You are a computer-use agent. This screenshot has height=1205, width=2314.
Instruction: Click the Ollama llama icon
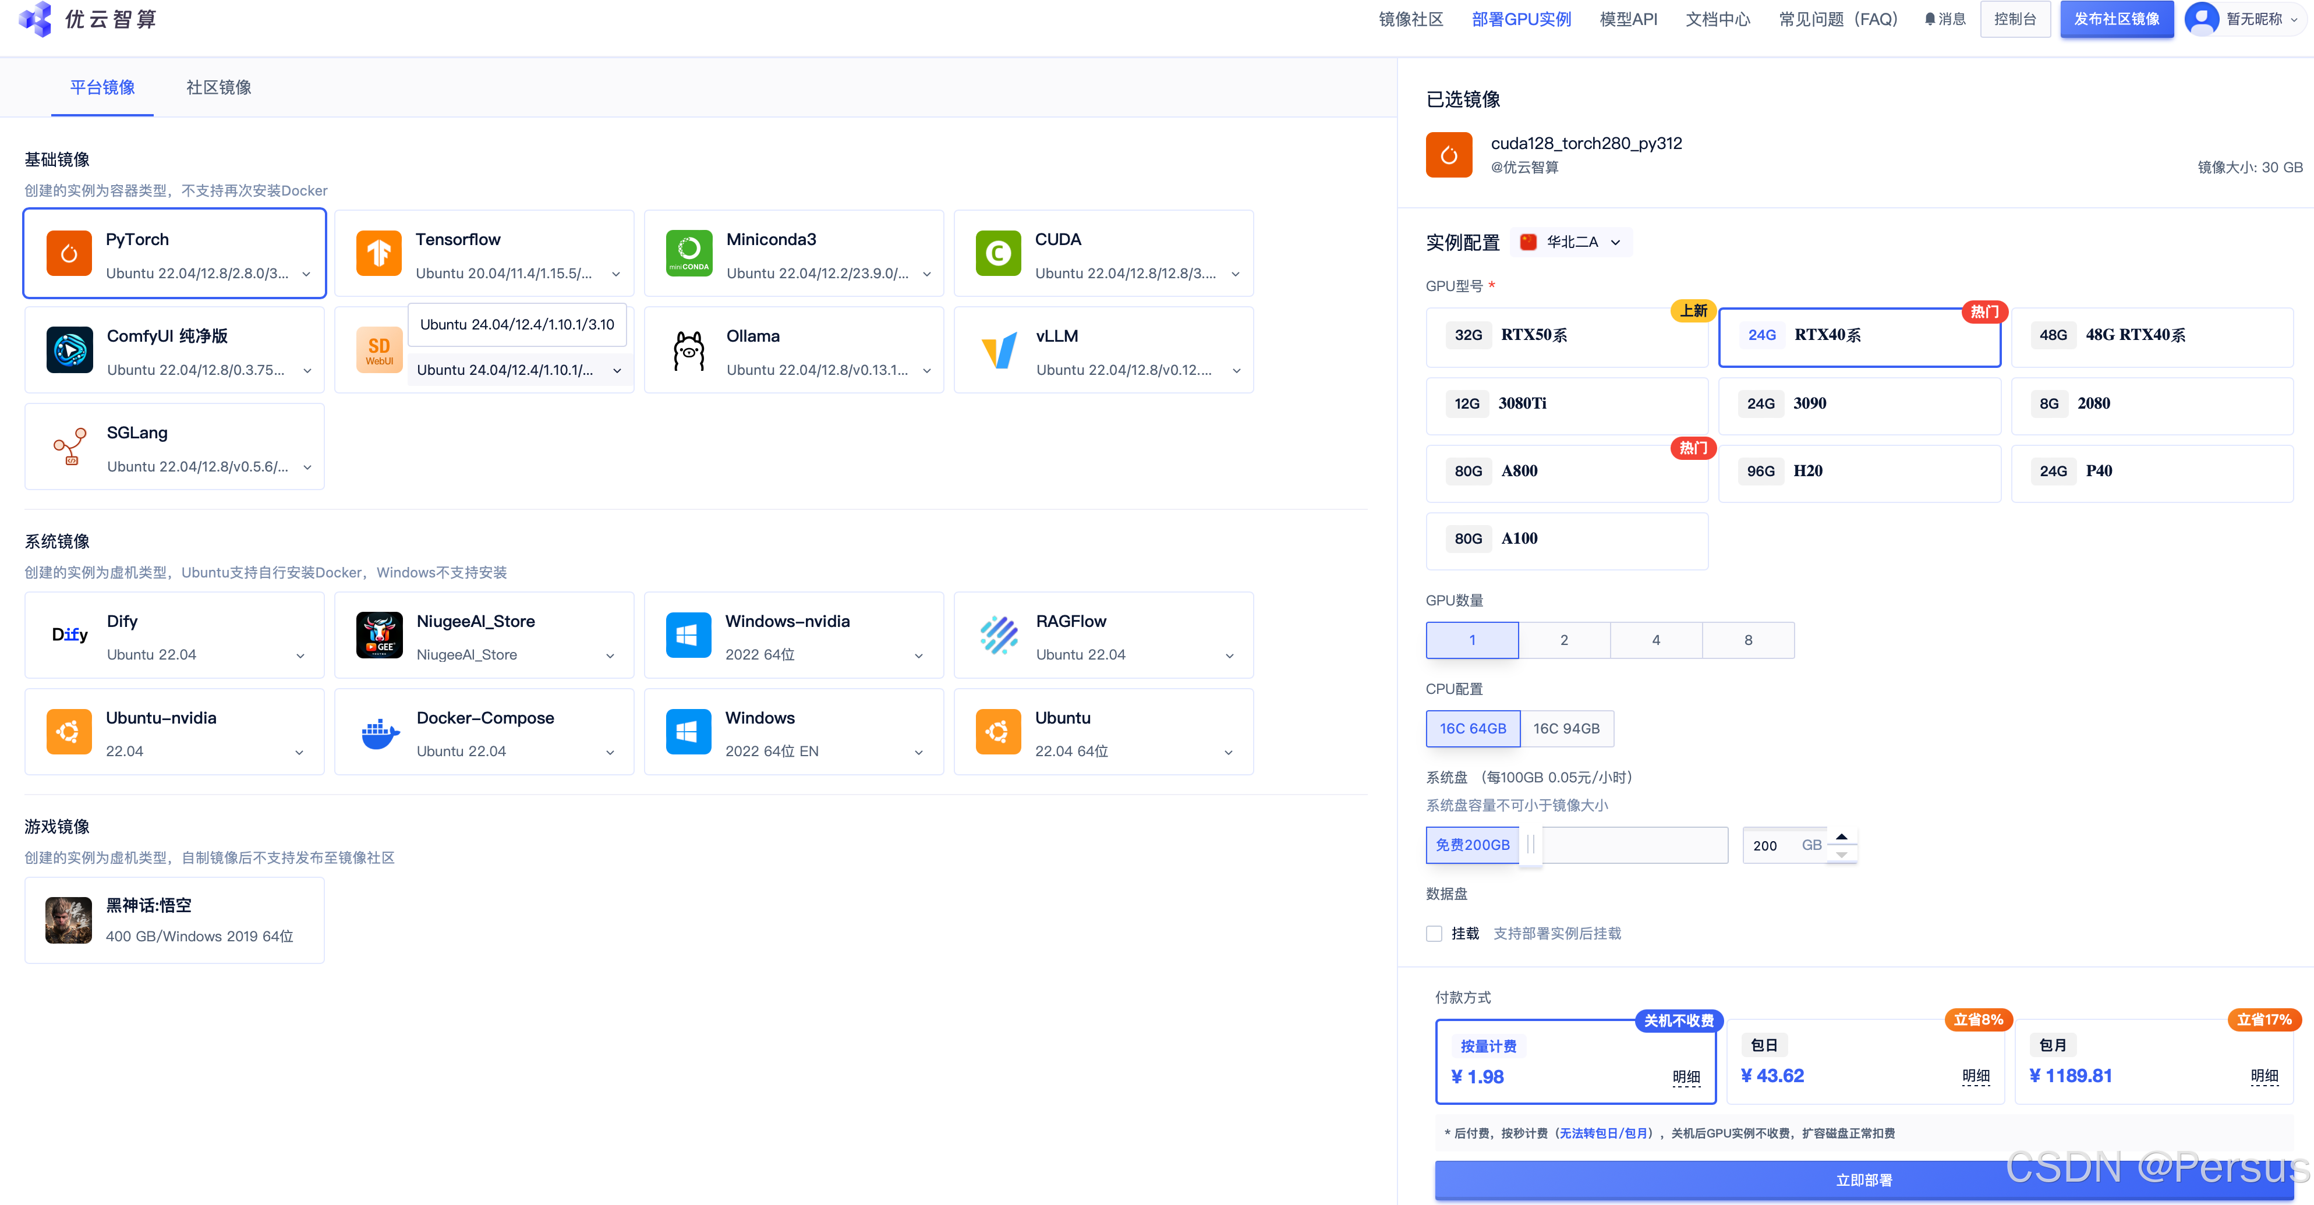689,350
